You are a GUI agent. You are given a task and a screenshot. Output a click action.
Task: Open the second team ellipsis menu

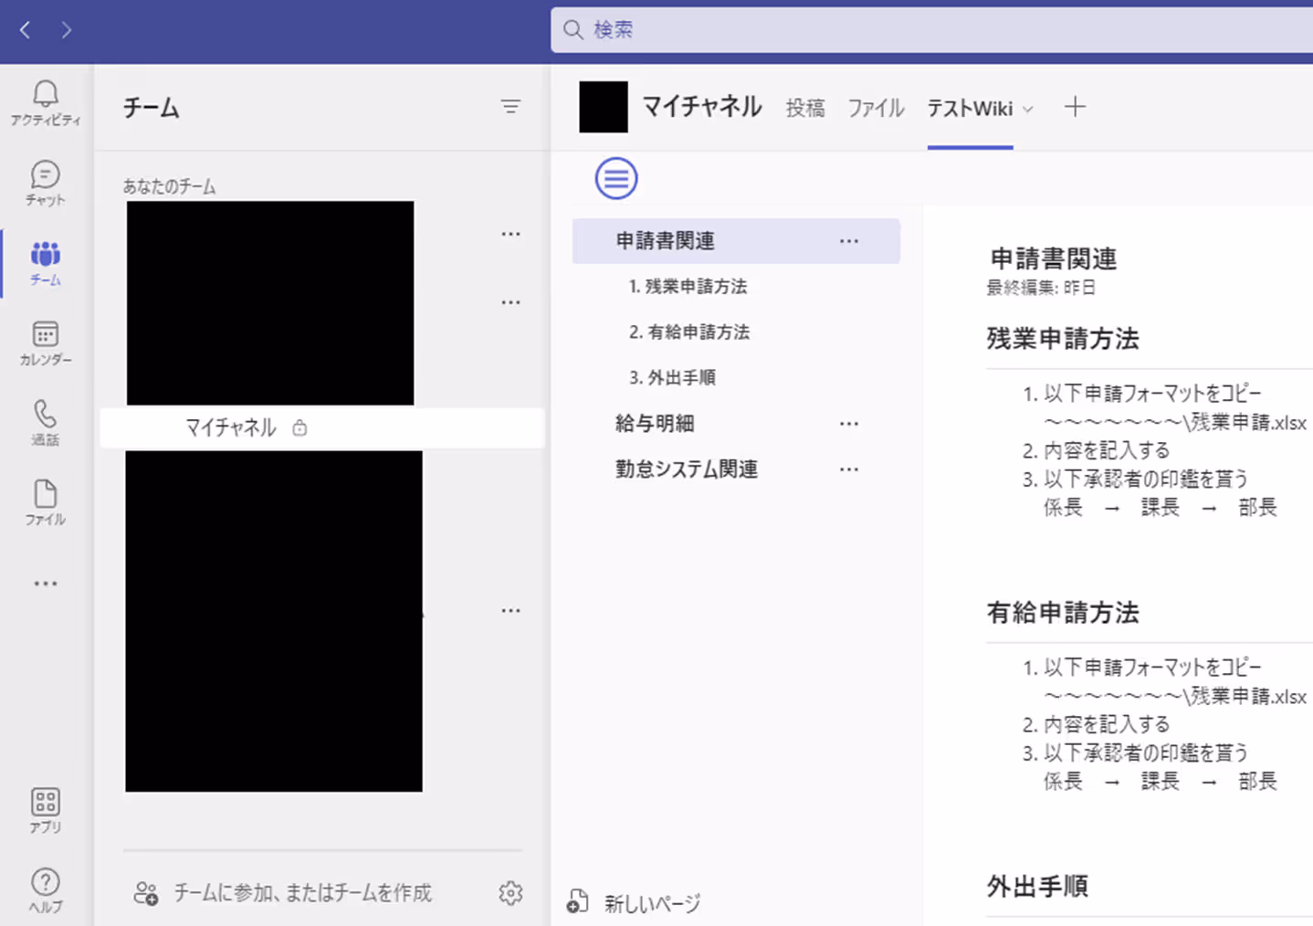point(510,302)
